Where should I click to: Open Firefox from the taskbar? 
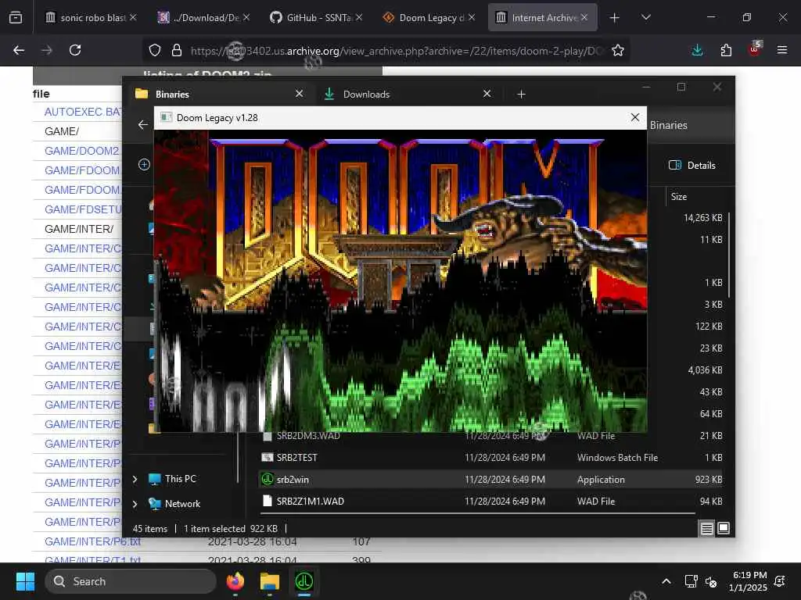(x=235, y=581)
